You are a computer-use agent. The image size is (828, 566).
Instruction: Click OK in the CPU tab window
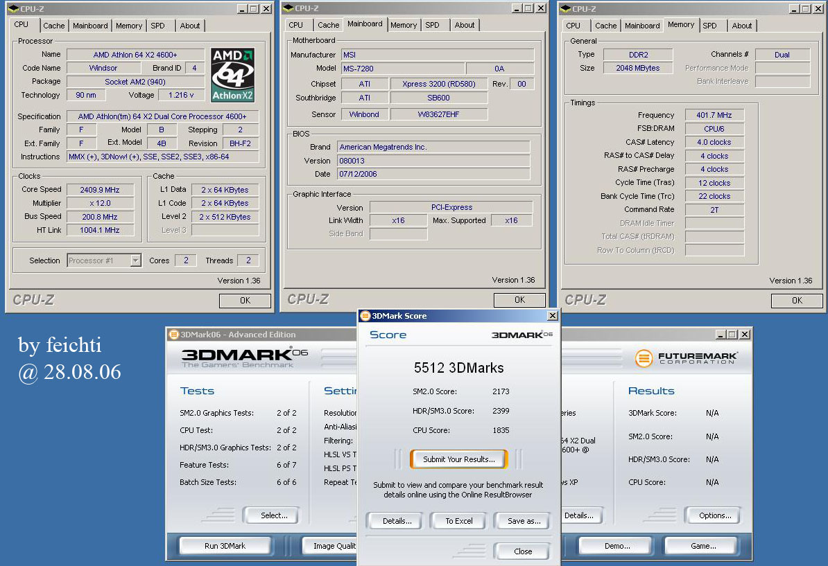[245, 301]
